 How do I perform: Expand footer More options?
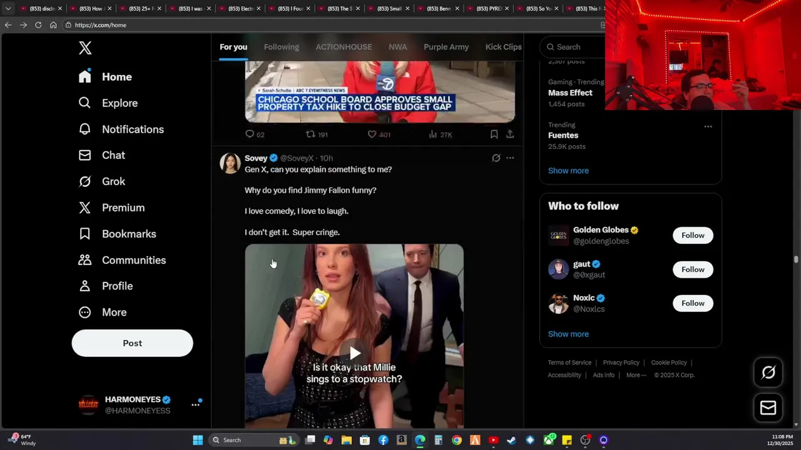coord(636,375)
